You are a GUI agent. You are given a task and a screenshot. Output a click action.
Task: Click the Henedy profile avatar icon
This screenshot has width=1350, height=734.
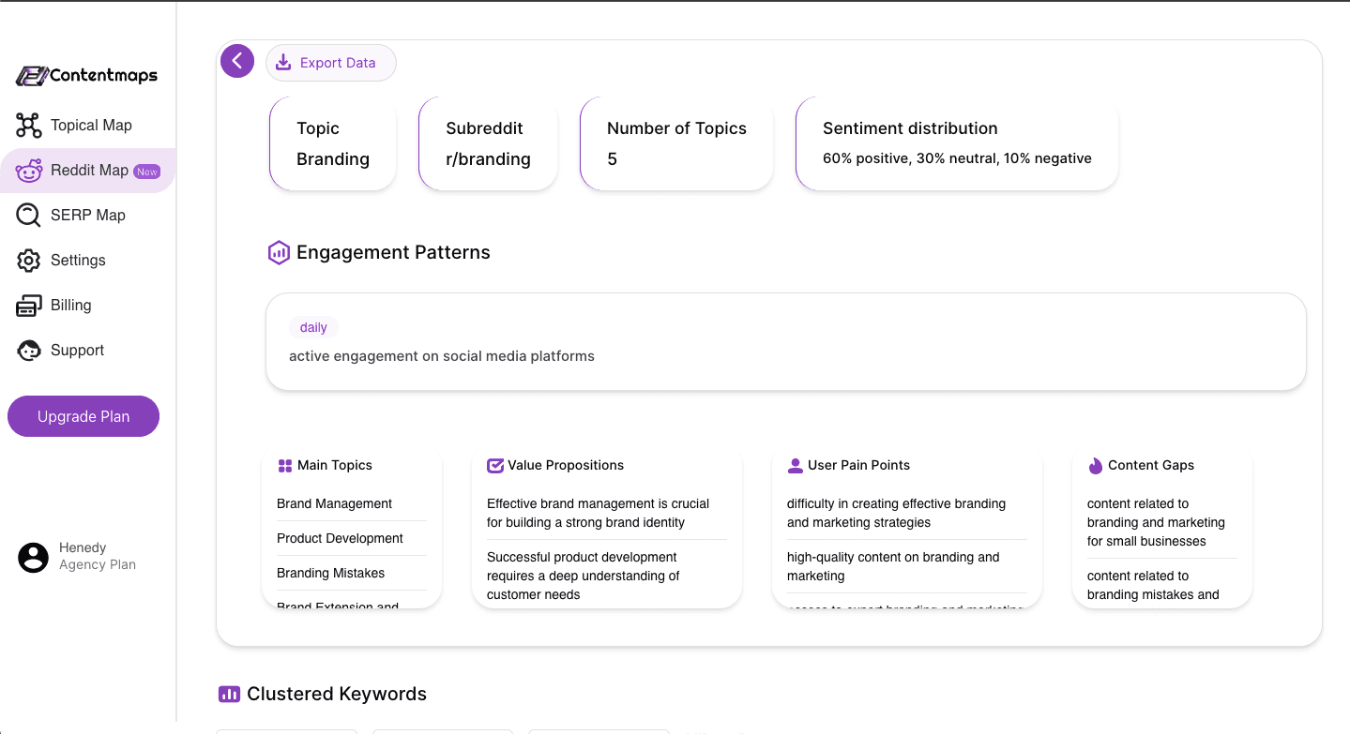point(34,557)
